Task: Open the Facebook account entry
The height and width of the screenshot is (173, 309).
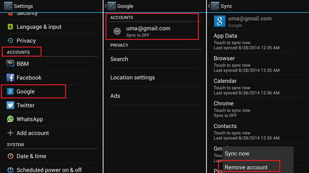Action: coord(51,77)
